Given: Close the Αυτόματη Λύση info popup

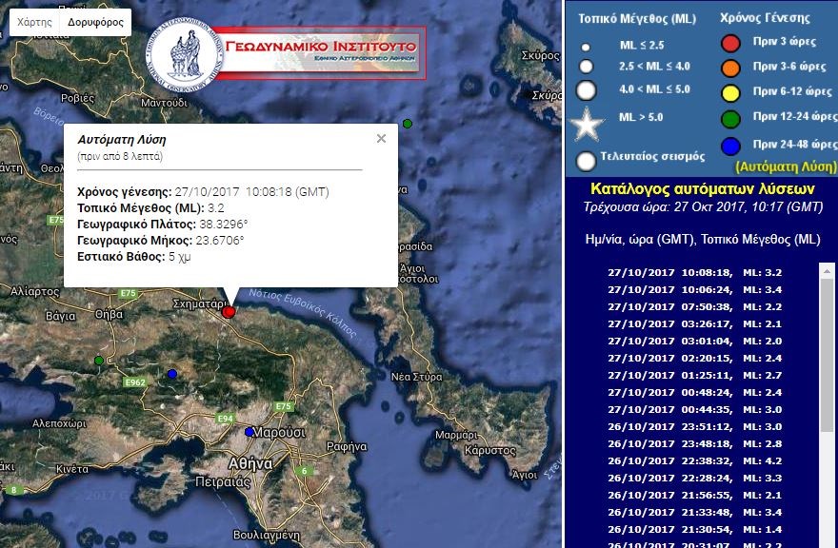Looking at the screenshot, I should (381, 139).
